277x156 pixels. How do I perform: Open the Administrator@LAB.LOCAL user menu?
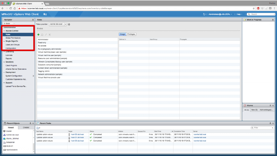click(x=221, y=14)
